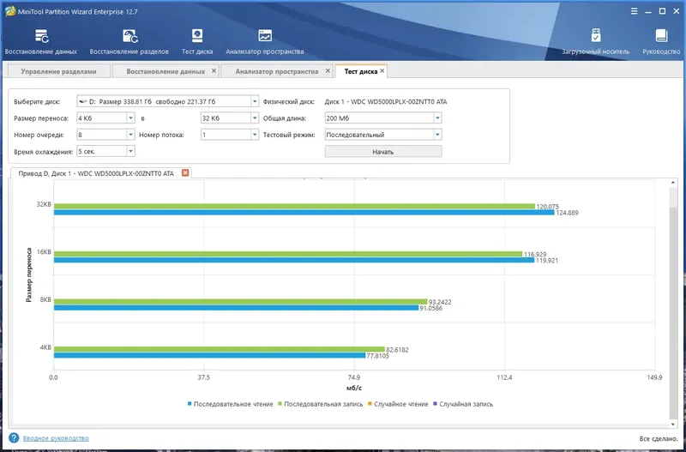Open the Номер потока dropdown
This screenshot has height=452, width=686.
tap(255, 135)
